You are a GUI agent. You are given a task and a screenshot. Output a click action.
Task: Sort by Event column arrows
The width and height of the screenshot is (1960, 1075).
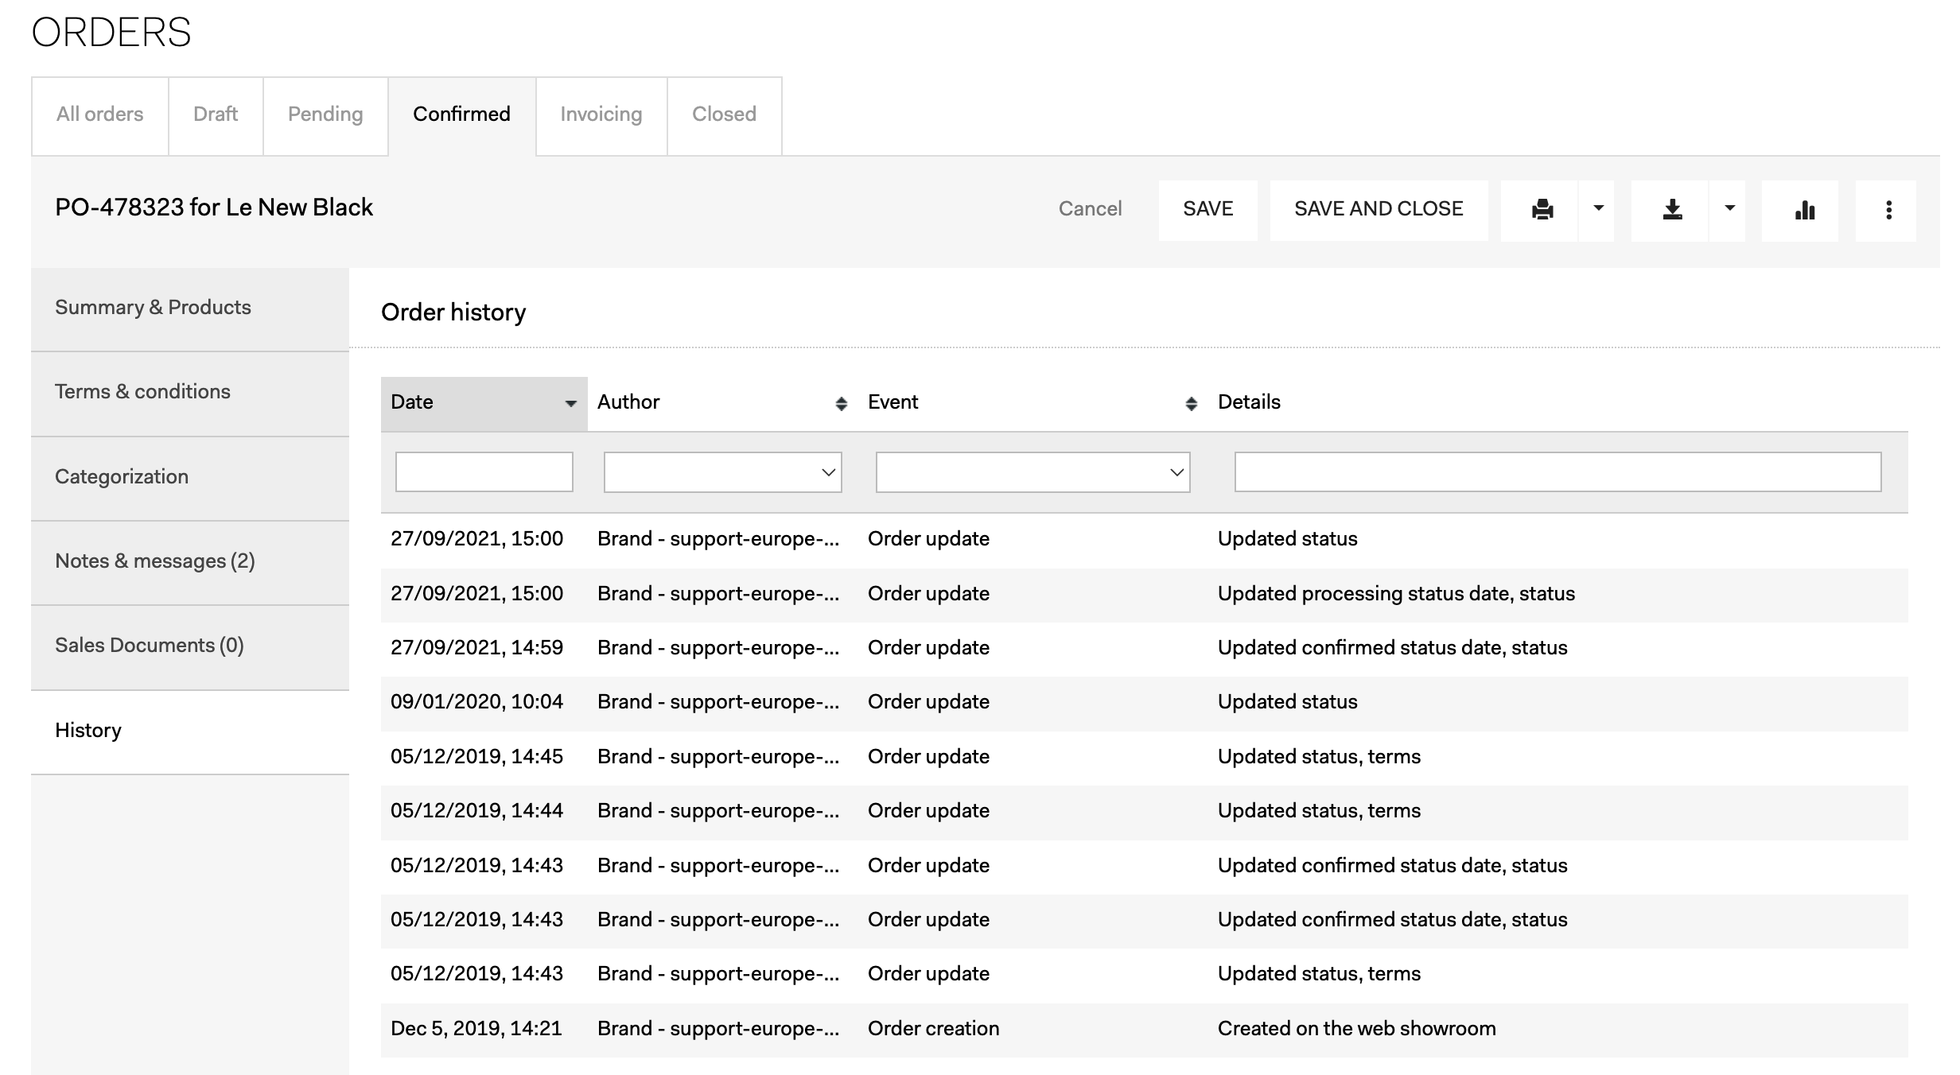[x=1191, y=403]
